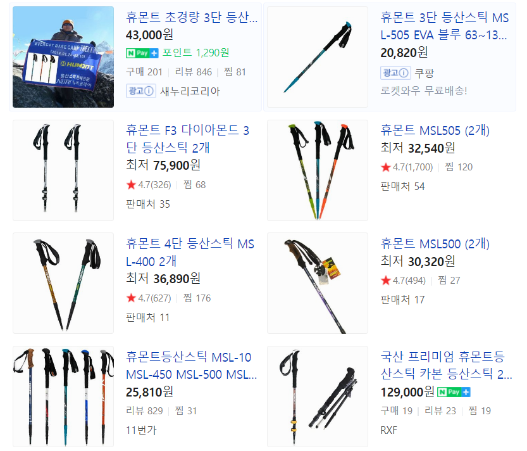Open the 국산 프리미엄 휴몬트등산스틱 카본 link
527x451 pixels.
pyautogui.click(x=447, y=365)
